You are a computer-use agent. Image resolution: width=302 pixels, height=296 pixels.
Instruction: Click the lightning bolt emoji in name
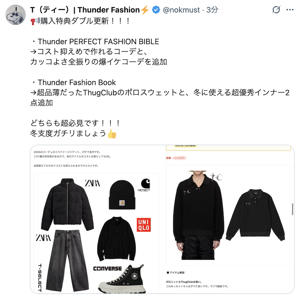[x=145, y=10]
